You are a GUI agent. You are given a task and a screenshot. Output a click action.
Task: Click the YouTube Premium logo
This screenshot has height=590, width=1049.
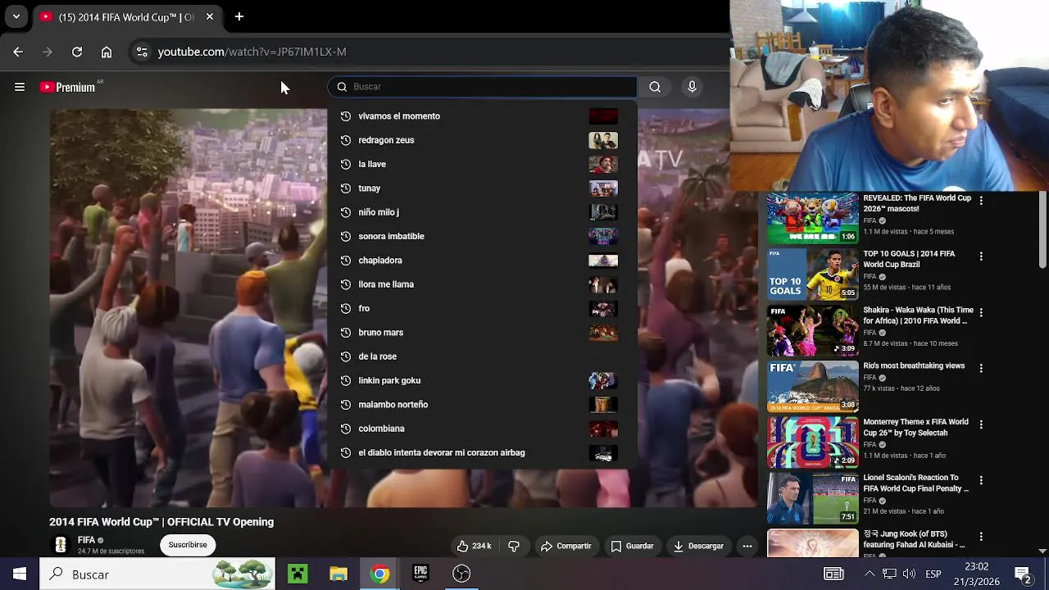[x=69, y=87]
